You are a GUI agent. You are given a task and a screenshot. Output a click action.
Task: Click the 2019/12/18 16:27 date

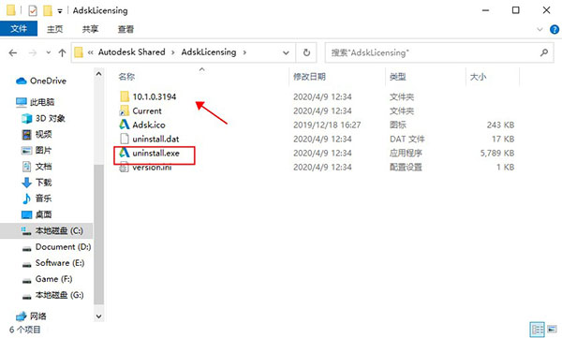pyautogui.click(x=327, y=125)
